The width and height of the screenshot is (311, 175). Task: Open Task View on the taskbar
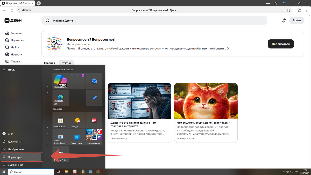click(x=58, y=172)
